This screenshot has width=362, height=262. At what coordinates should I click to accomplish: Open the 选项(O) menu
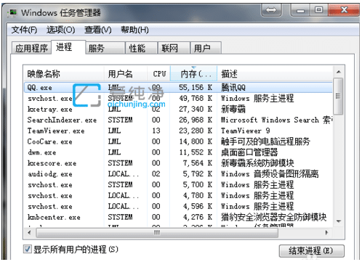[x=61, y=30]
